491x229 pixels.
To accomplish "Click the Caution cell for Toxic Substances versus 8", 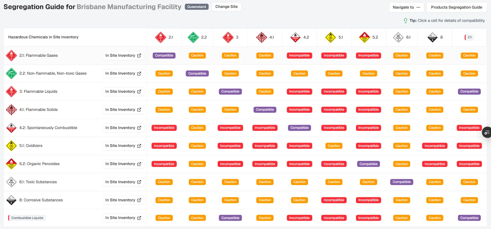I will pos(434,182).
